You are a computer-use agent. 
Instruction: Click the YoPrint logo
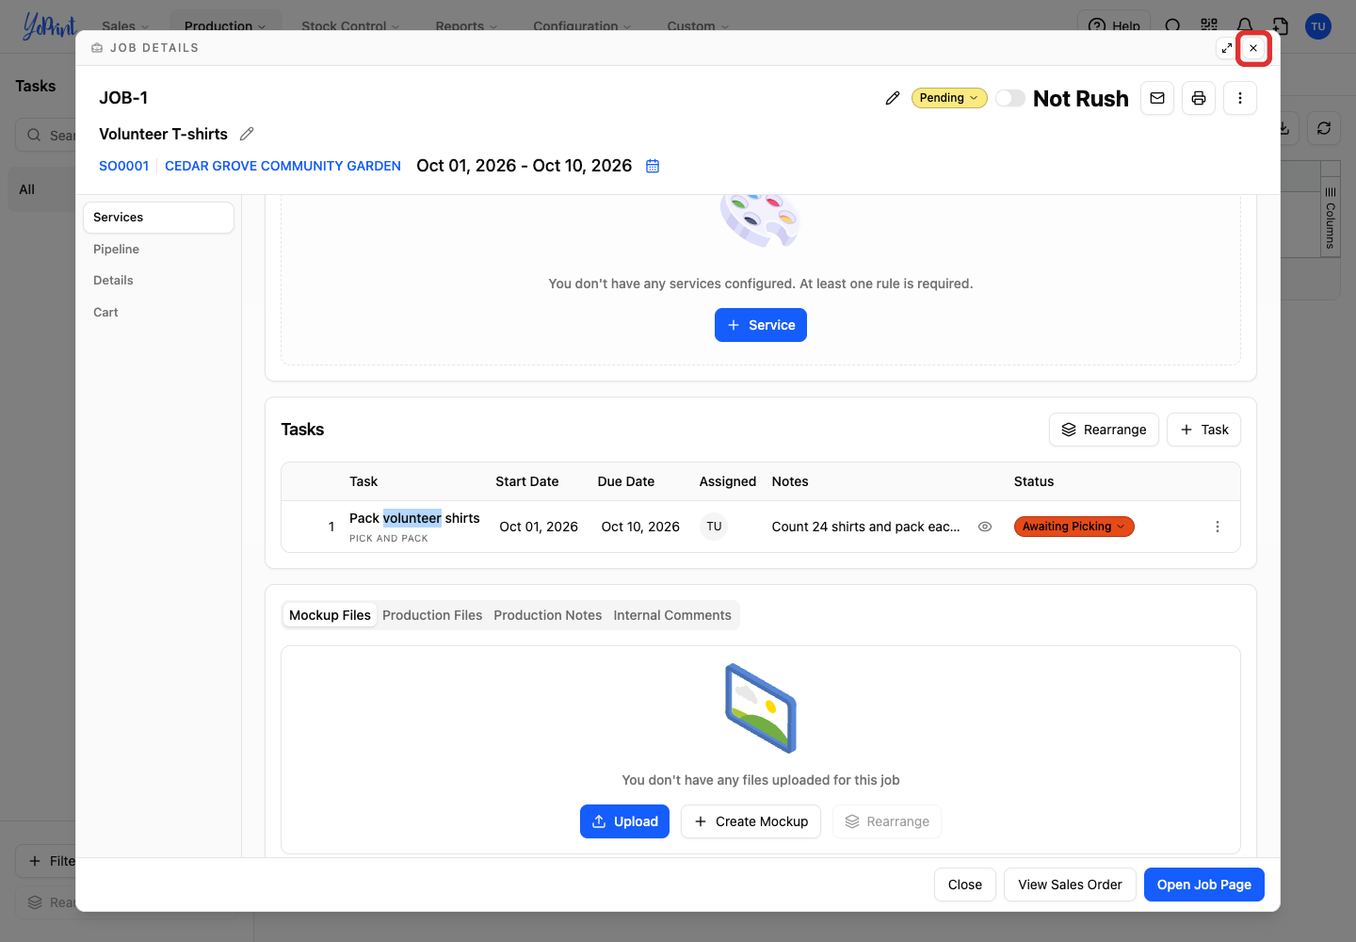pos(49,25)
